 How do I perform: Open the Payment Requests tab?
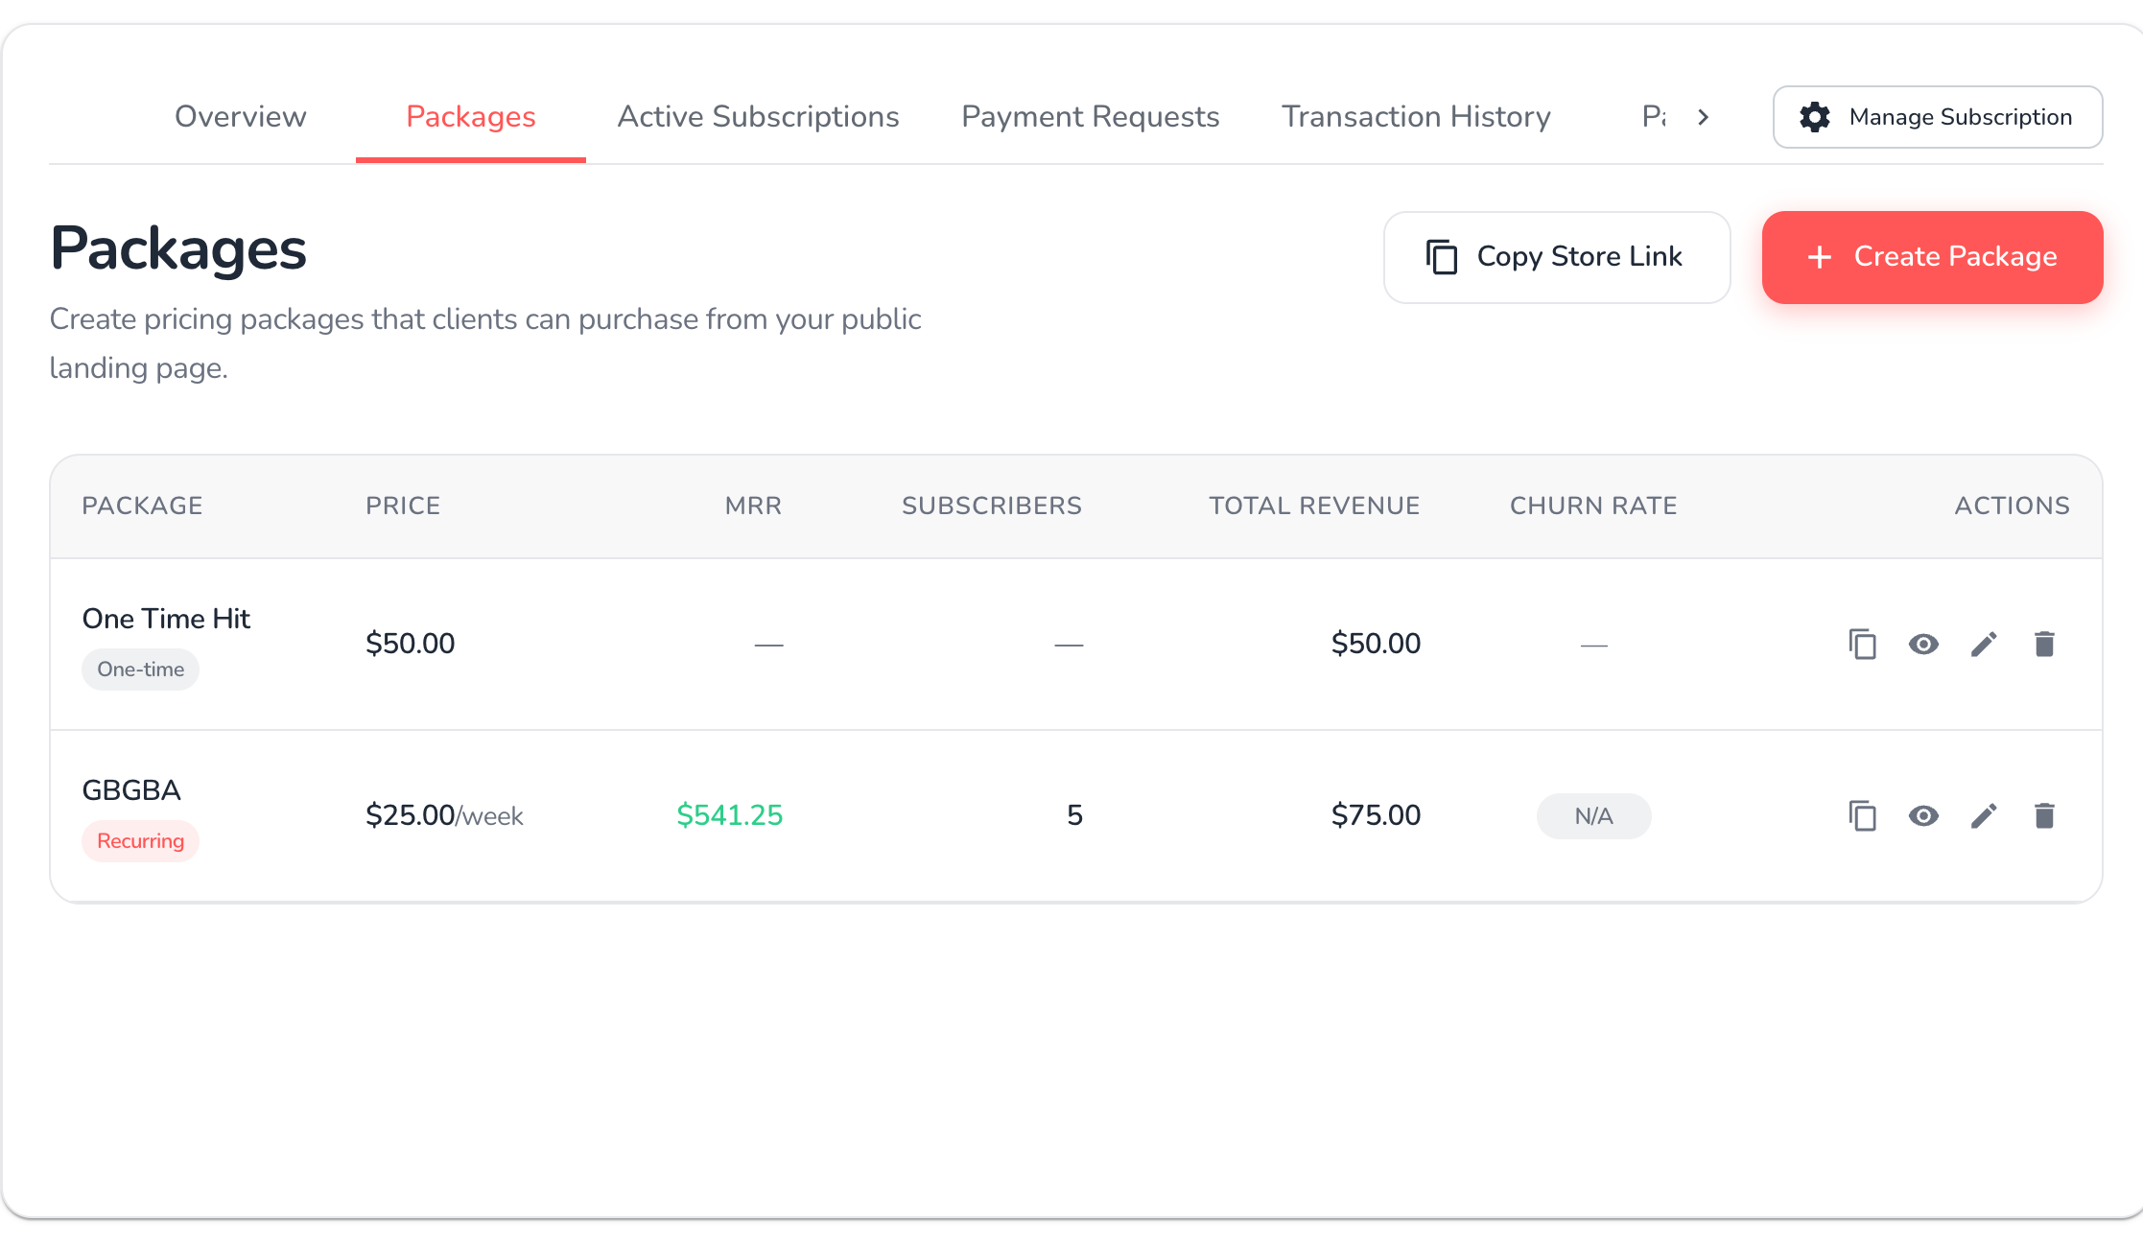pyautogui.click(x=1090, y=116)
